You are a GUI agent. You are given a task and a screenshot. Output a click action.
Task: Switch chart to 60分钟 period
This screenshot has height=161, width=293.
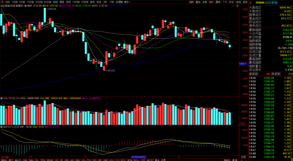click(x=48, y=2)
